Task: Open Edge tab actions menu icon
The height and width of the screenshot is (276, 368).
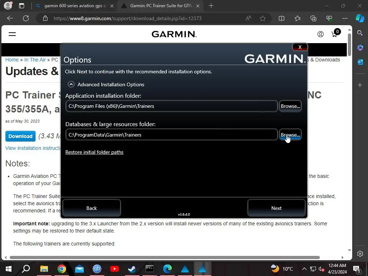Action: 21,6
